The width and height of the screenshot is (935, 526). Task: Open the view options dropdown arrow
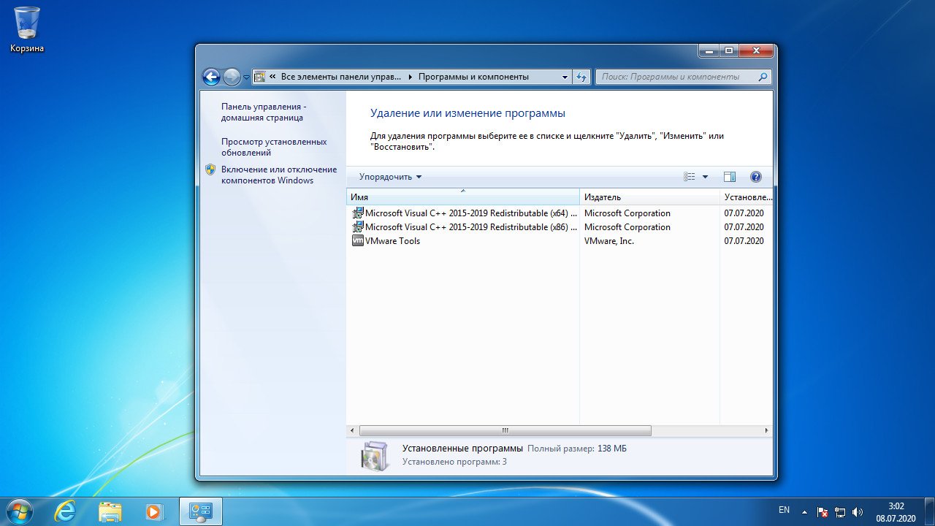(705, 177)
